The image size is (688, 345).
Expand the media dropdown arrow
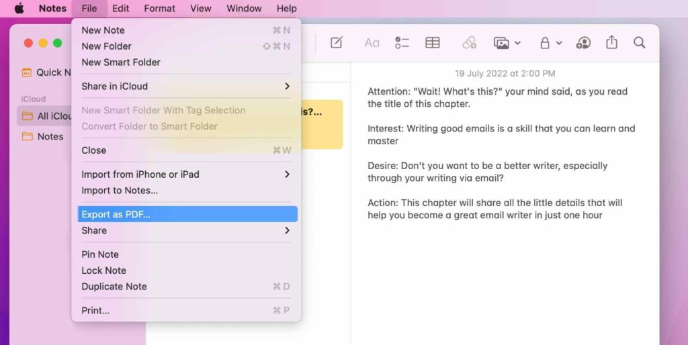(517, 43)
